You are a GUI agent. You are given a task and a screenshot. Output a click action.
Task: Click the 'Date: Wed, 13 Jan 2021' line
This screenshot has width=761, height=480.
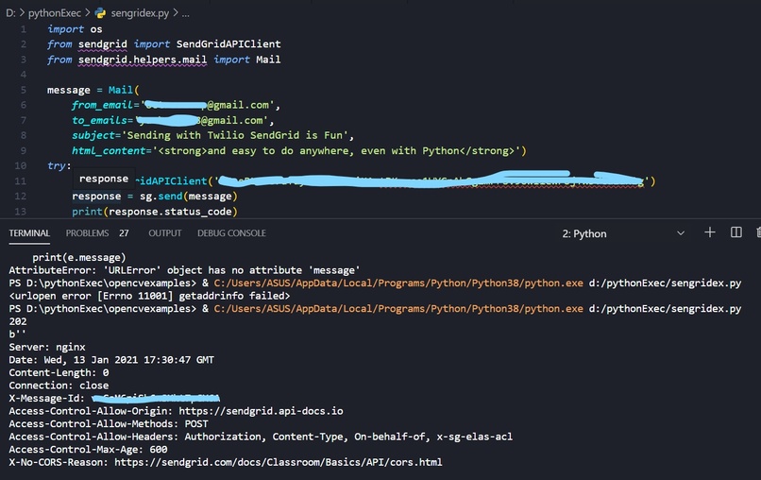(x=111, y=360)
